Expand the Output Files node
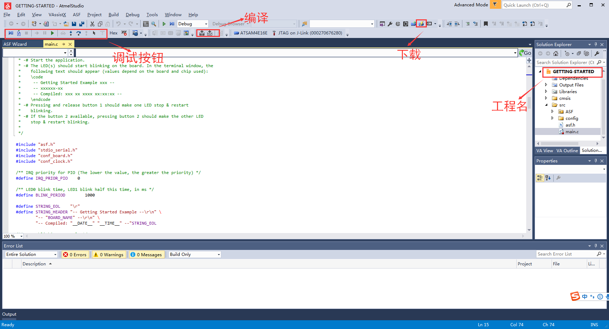The image size is (609, 329). pyautogui.click(x=546, y=85)
